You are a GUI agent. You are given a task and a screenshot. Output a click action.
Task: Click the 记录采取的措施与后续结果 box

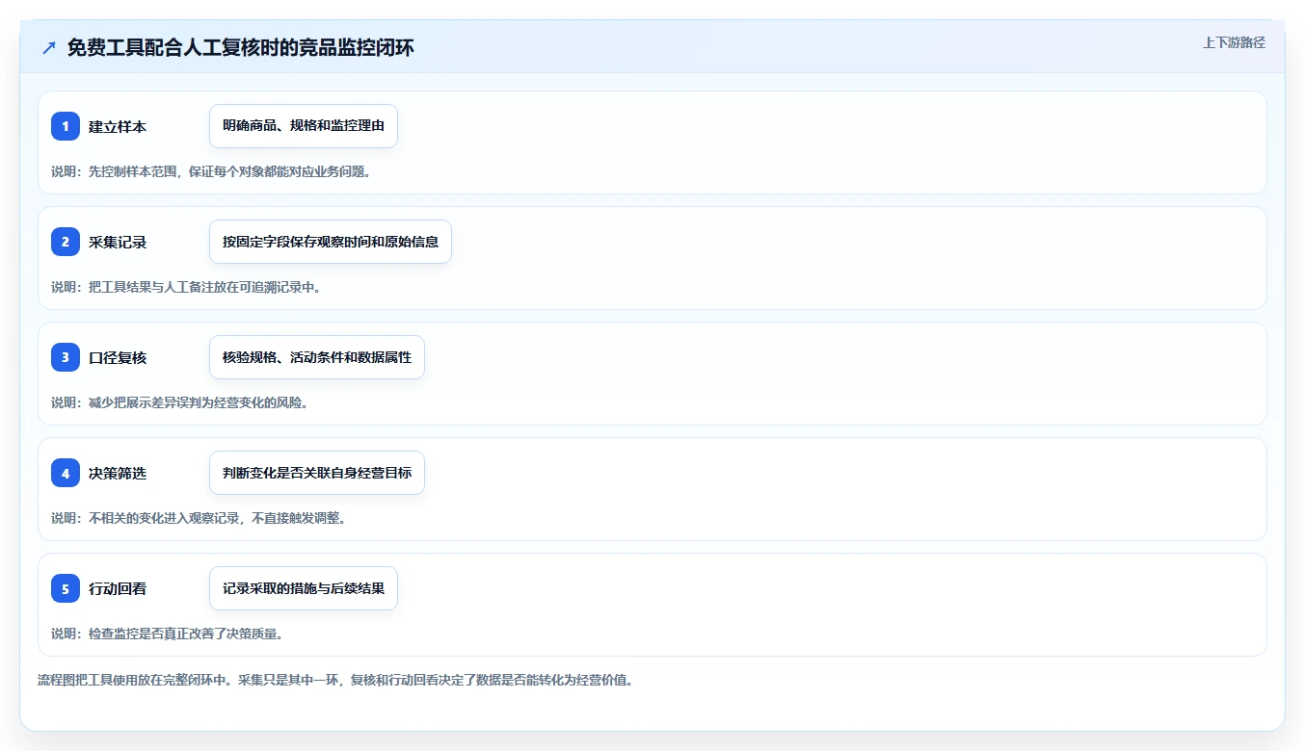coord(304,588)
